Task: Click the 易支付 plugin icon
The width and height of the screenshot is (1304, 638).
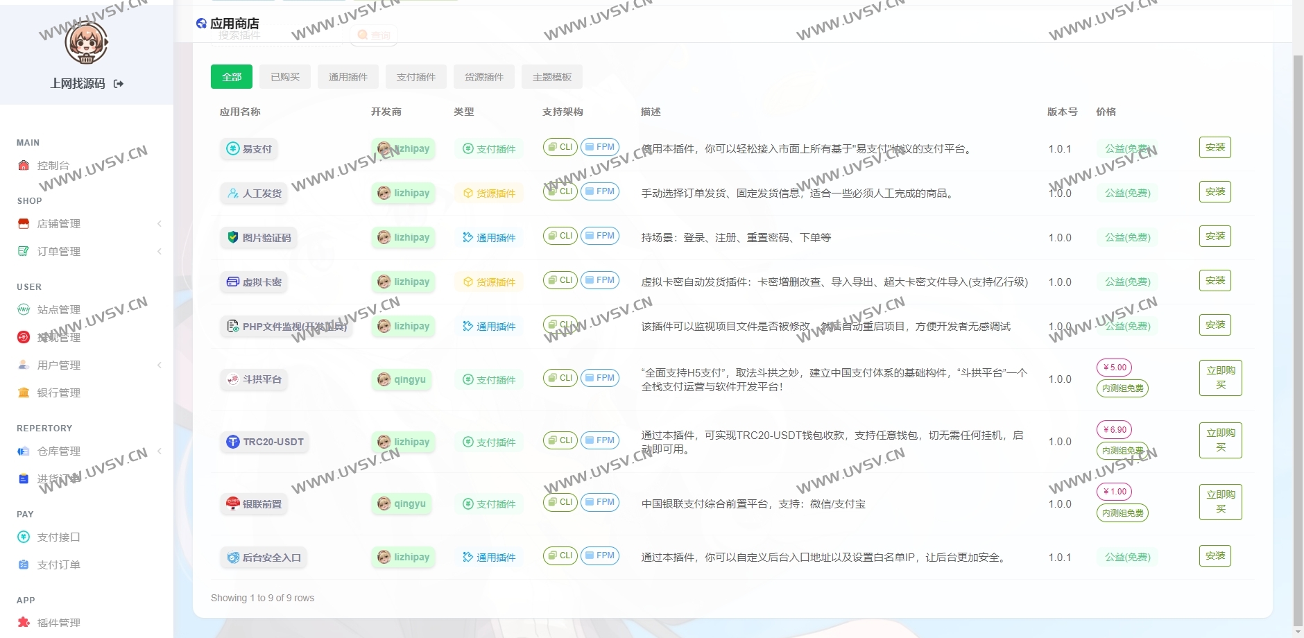Action: pyautogui.click(x=234, y=148)
